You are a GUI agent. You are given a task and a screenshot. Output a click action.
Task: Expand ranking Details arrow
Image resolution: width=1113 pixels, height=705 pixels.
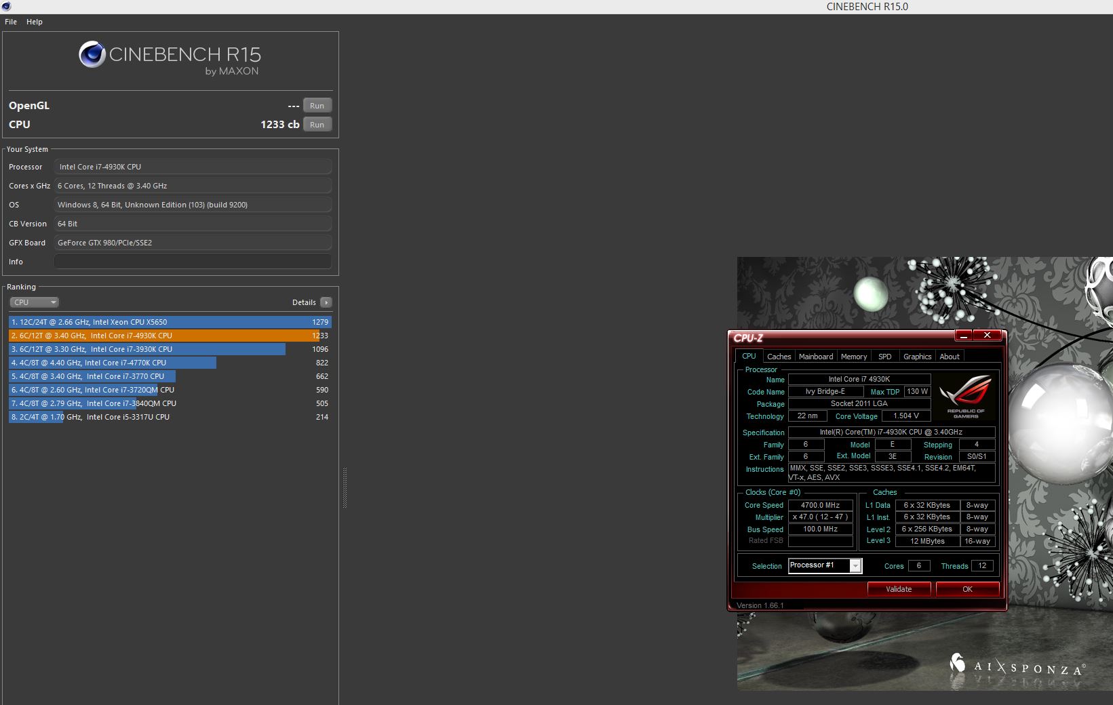[x=326, y=302]
